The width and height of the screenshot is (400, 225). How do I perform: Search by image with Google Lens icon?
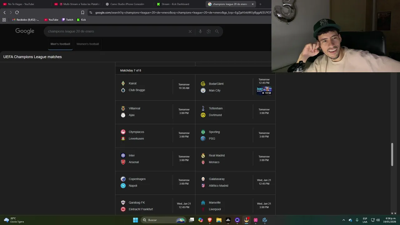click(209, 31)
